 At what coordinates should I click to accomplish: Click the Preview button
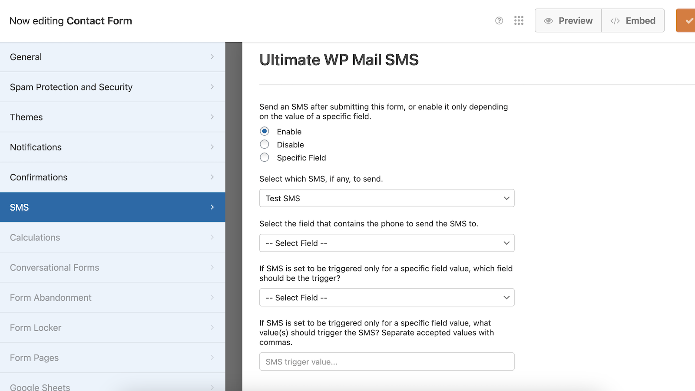(568, 20)
